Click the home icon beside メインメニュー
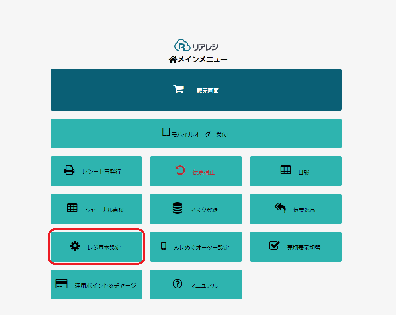This screenshot has width=396, height=315. pyautogui.click(x=173, y=60)
